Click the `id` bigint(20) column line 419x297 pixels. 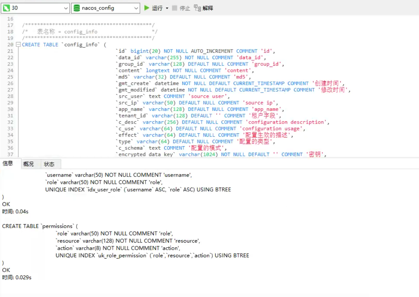click(195, 51)
